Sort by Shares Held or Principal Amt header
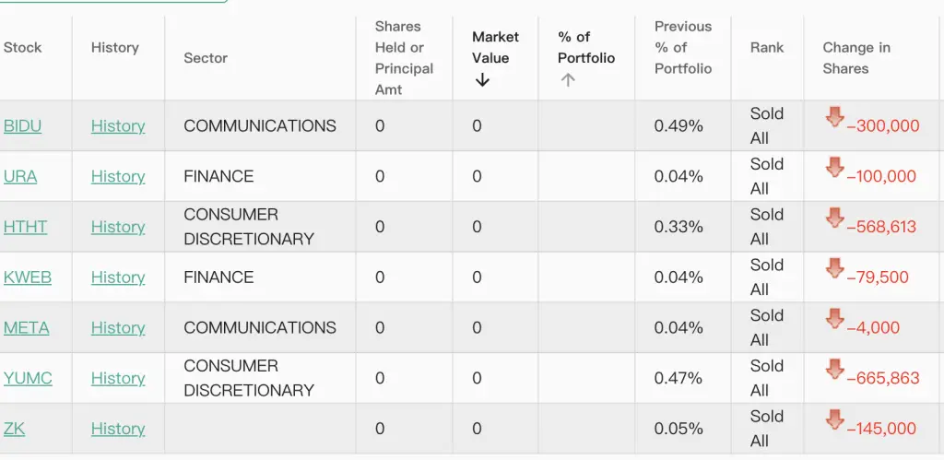Screen dimensions: 944x460 [404, 58]
